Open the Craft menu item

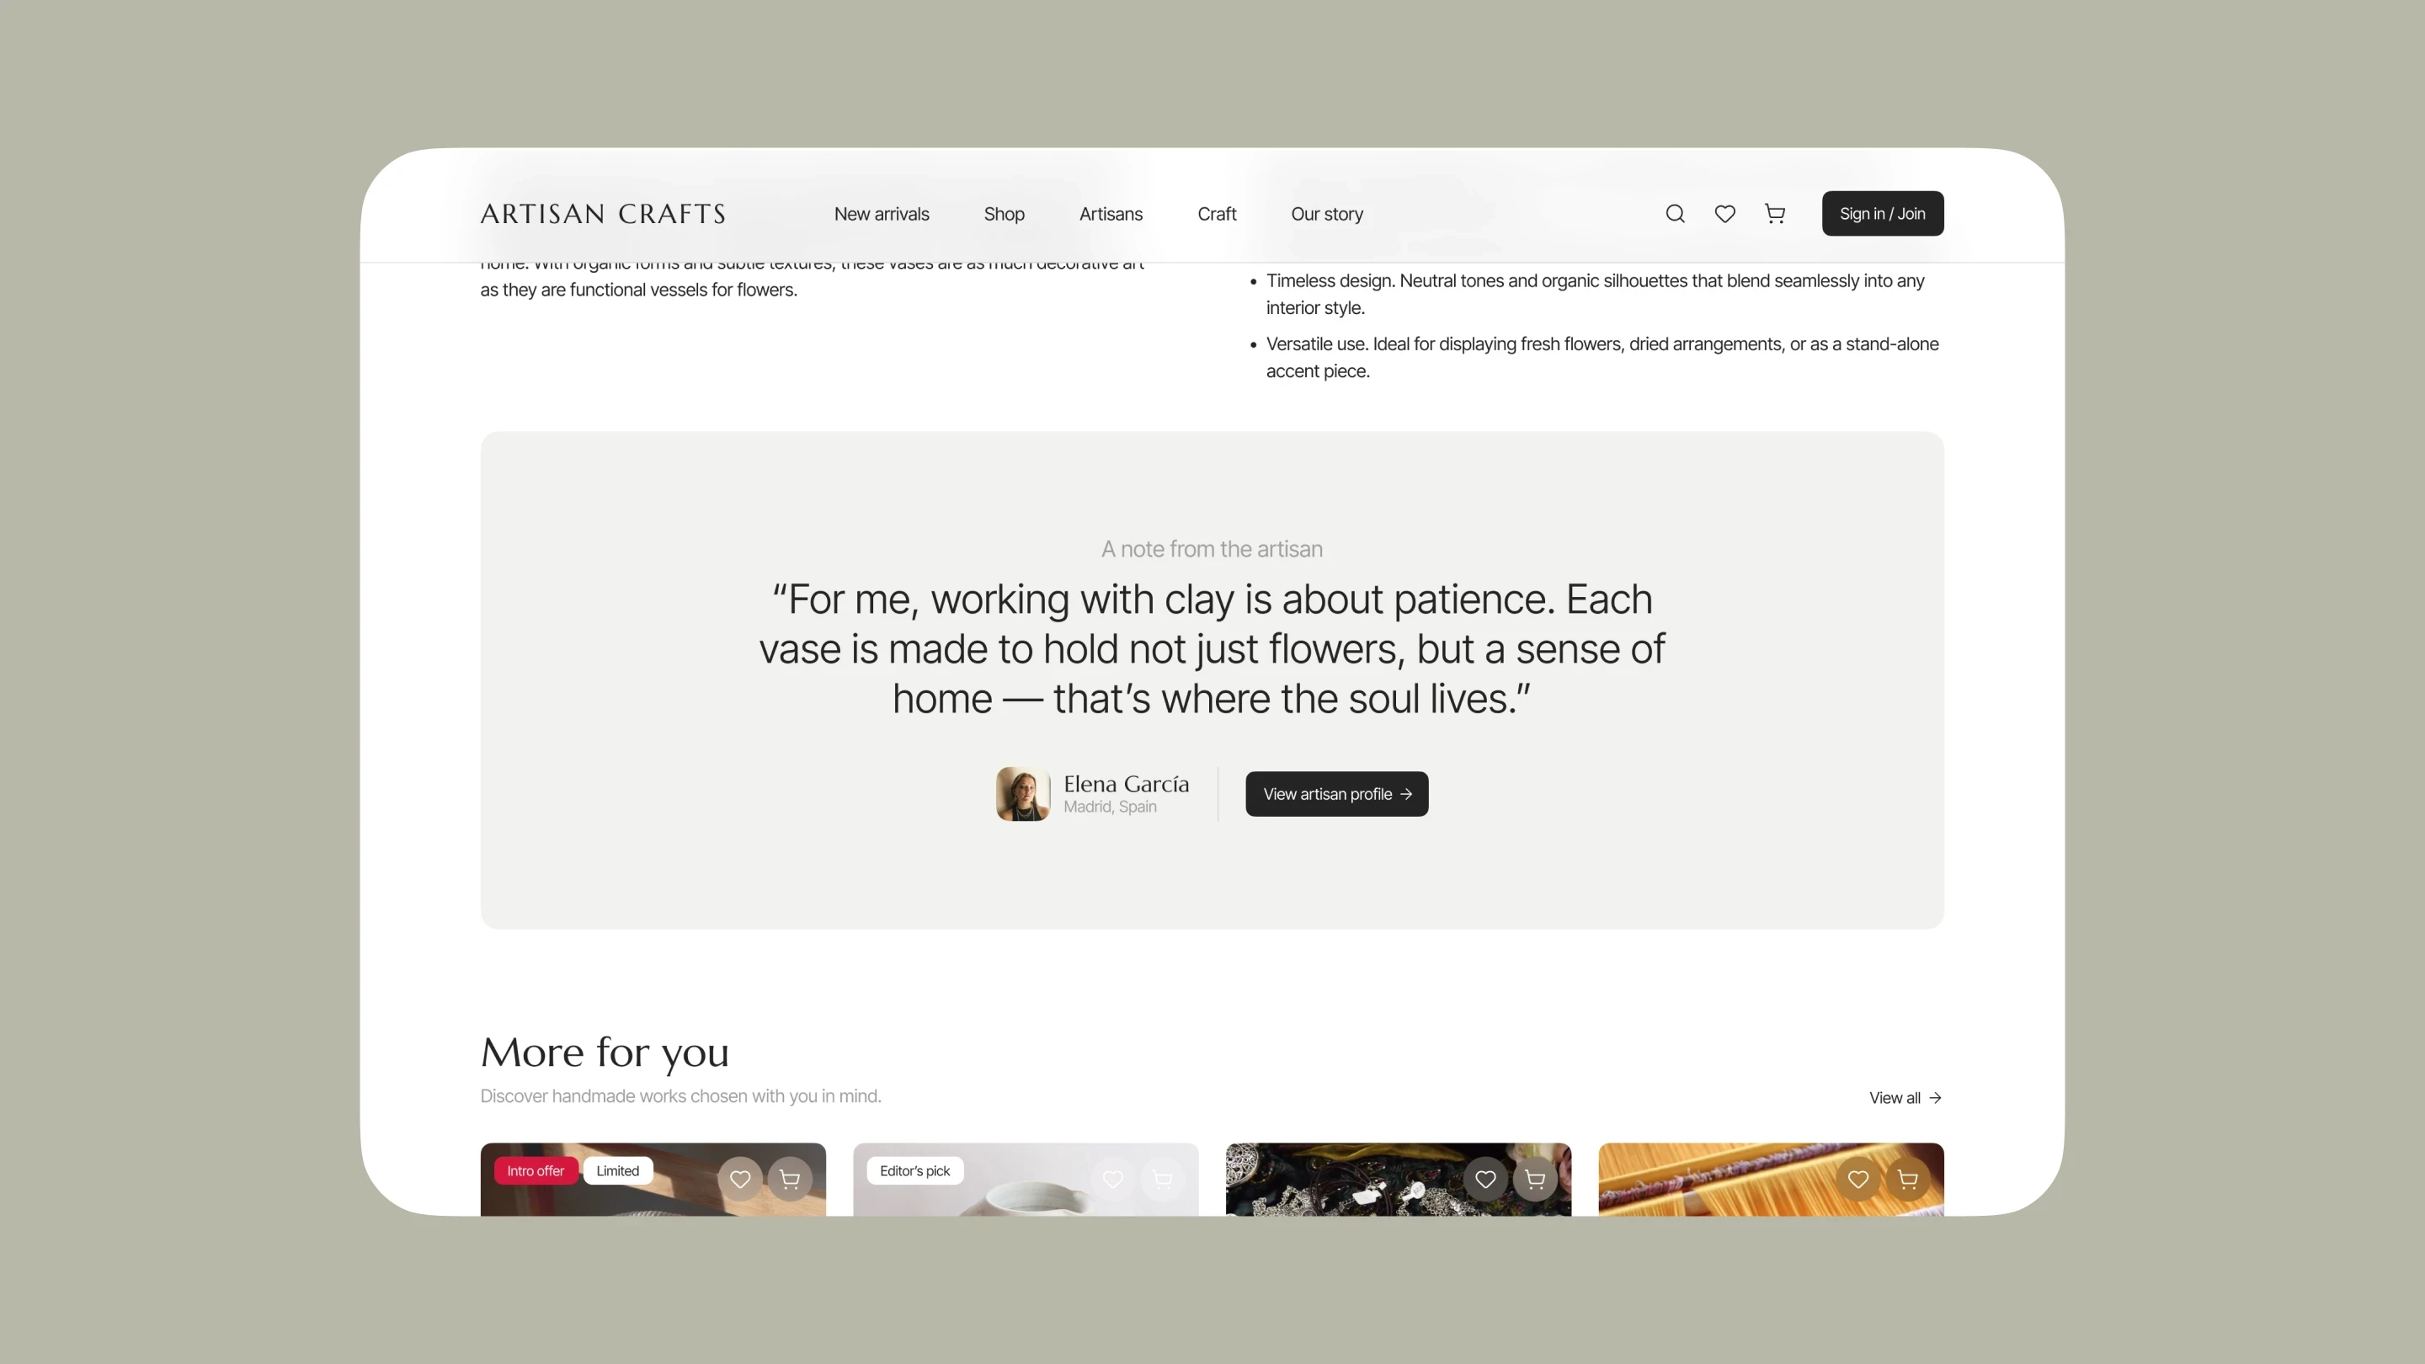1216,214
